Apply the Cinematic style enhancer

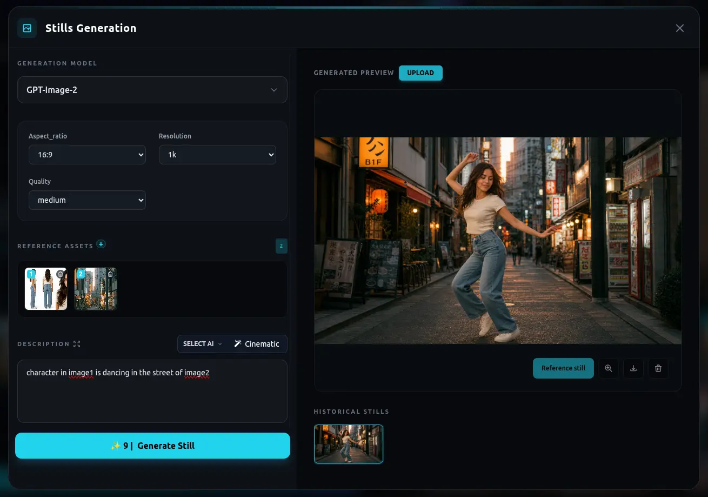(257, 344)
